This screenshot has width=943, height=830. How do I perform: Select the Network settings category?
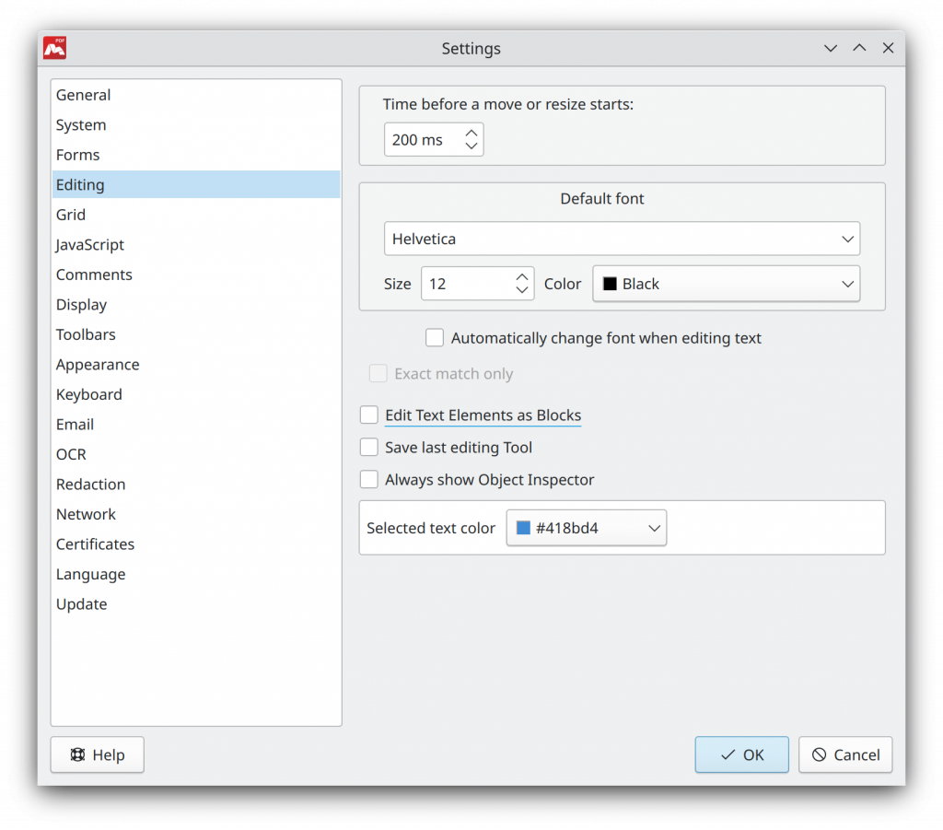click(x=86, y=514)
